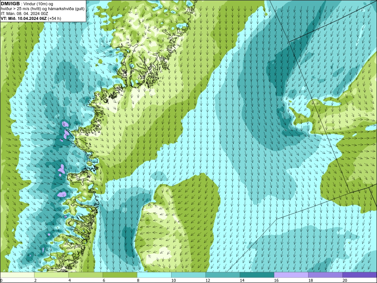Viewport: 377px width, 283px height.
Task: Click the 6–8 m/s olive green swatch
Action: [120, 275]
